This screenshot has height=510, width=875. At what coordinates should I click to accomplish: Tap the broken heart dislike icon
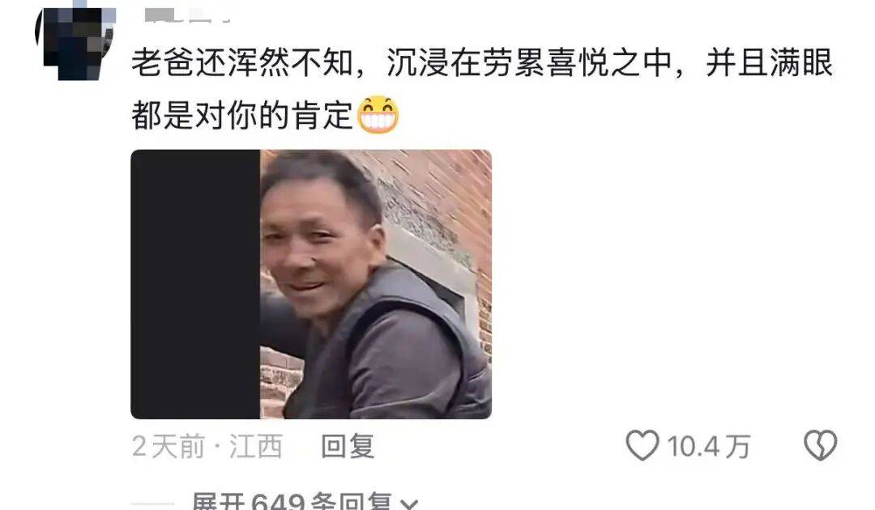(x=820, y=445)
